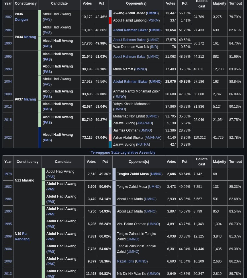The height and width of the screenshot is (278, 247).
Task: Open bold Abdul Rahman Bakar link, 1986 row
Action: tap(130, 30)
